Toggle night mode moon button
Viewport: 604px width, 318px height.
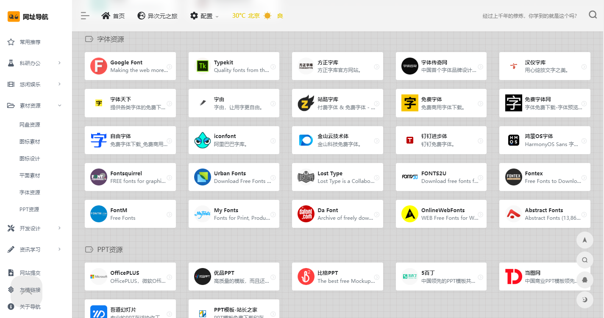tap(585, 300)
